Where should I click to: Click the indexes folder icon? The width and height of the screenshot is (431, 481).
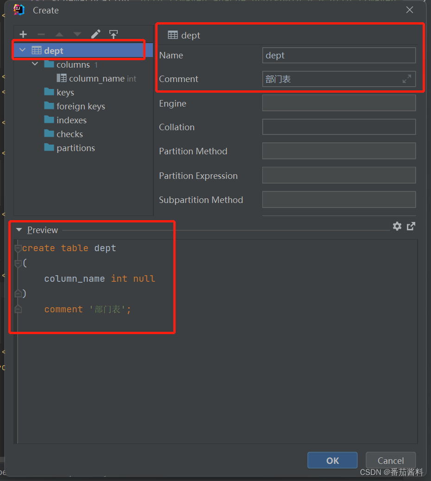49,120
